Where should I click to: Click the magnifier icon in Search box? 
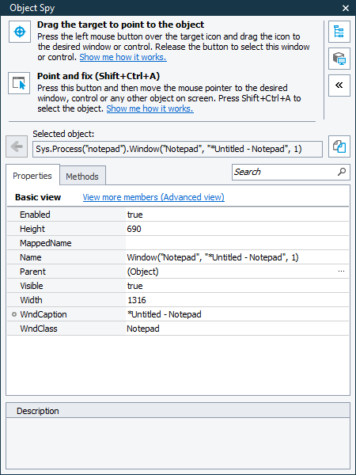pyautogui.click(x=342, y=172)
